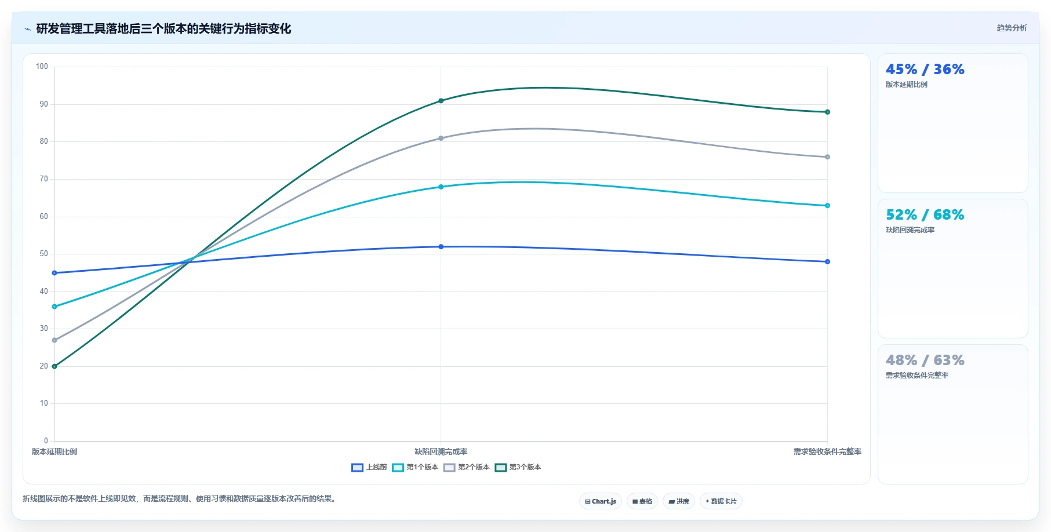
Task: Click the 进度 tag
Action: click(679, 501)
